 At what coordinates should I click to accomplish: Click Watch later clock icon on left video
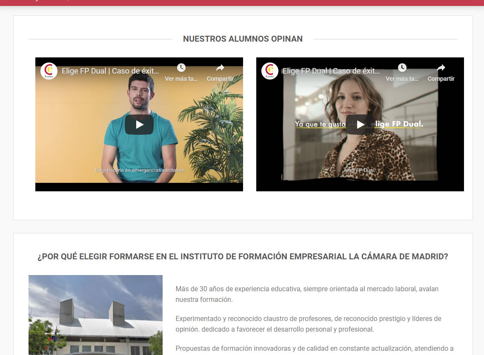coord(181,68)
